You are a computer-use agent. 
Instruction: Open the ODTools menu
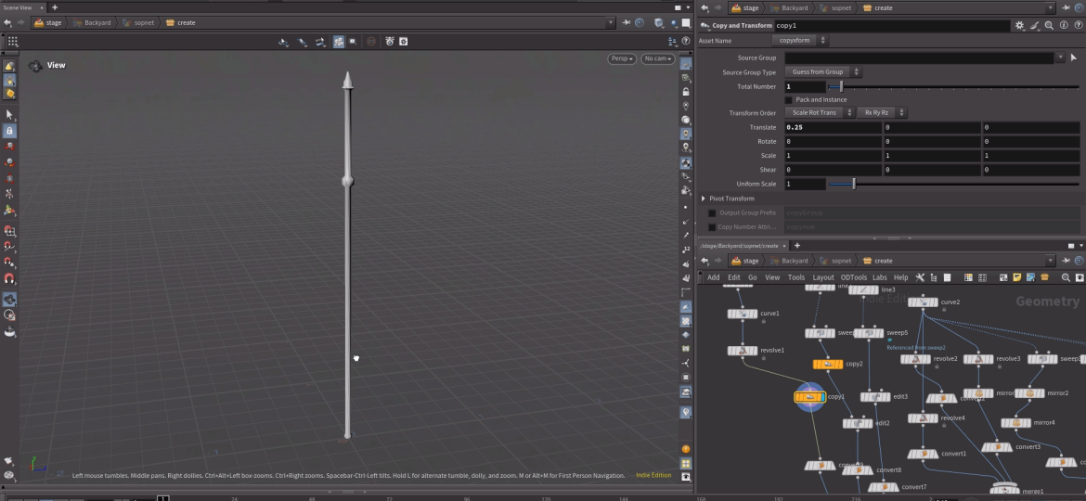(853, 277)
